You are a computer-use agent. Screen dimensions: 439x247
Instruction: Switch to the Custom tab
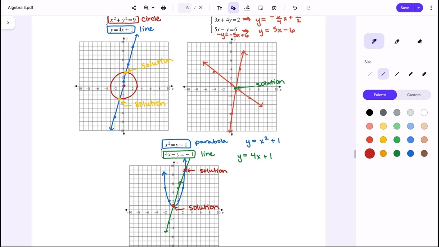414,95
